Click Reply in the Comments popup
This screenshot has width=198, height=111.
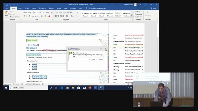(92, 60)
